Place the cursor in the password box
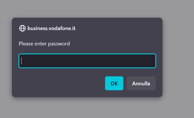Image resolution: width=194 pixels, height=118 pixels. [87, 61]
